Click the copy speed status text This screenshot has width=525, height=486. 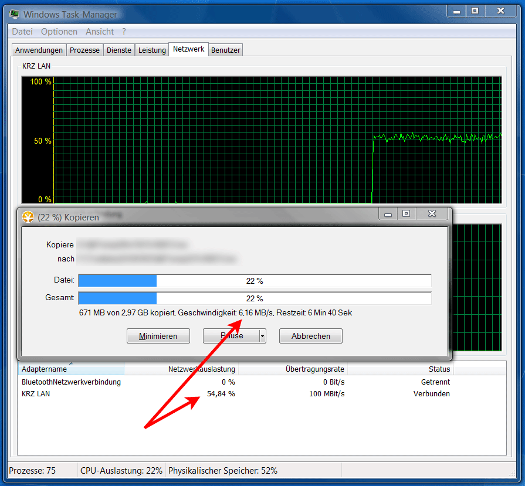point(216,312)
